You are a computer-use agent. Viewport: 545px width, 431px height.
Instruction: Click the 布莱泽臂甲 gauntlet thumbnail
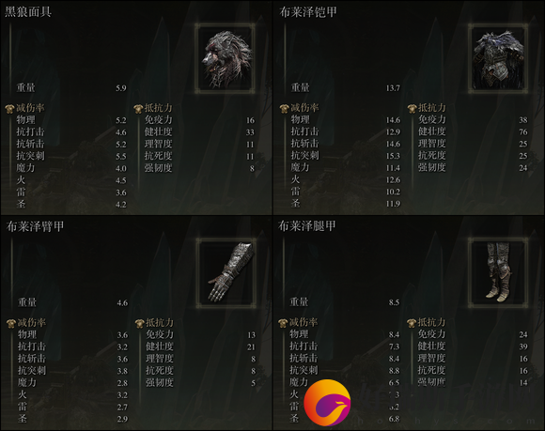(x=226, y=273)
